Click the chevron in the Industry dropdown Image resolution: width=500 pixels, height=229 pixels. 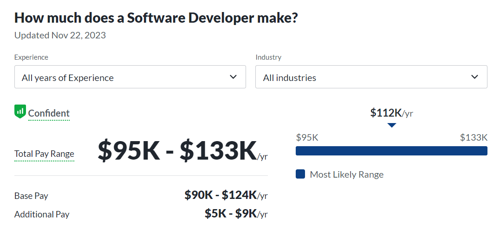point(474,77)
